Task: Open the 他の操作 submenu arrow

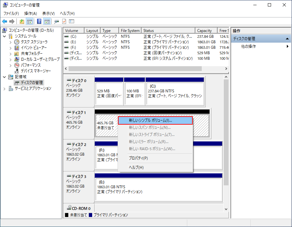Action: tap(287, 46)
